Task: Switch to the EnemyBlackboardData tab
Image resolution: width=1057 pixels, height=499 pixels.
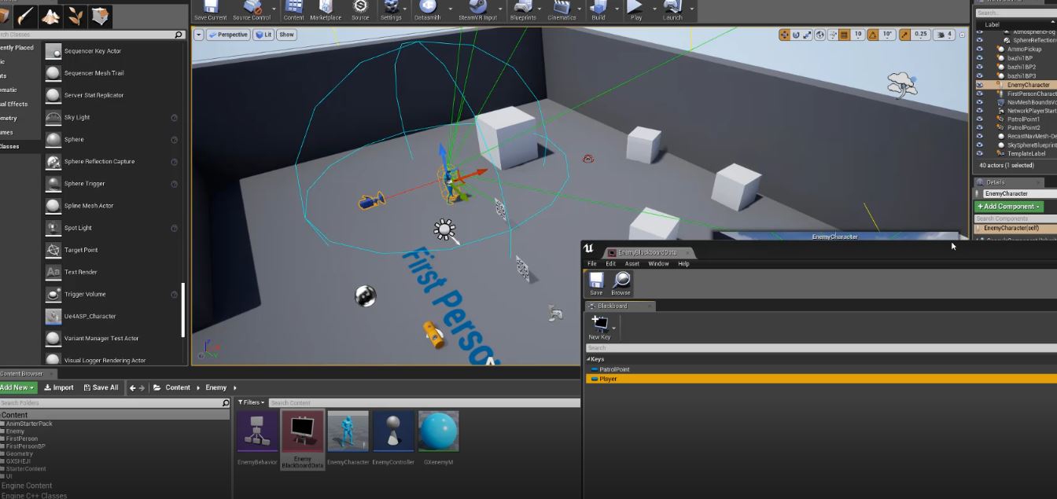Action: point(646,252)
